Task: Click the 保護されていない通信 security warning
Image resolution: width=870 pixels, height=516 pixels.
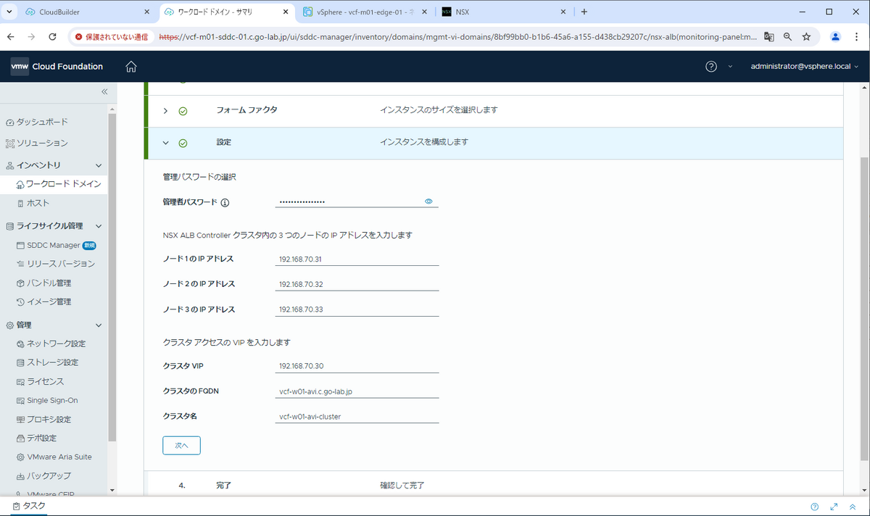Action: point(111,36)
